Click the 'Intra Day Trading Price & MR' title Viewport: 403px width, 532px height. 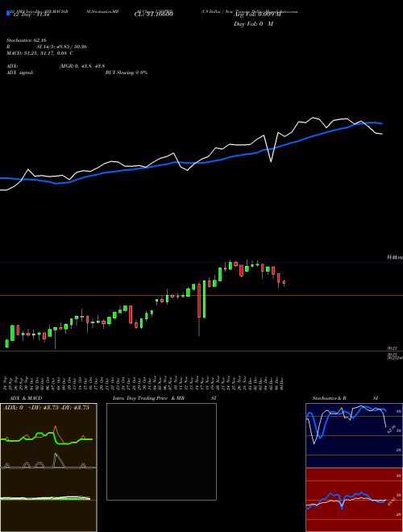pyautogui.click(x=148, y=398)
